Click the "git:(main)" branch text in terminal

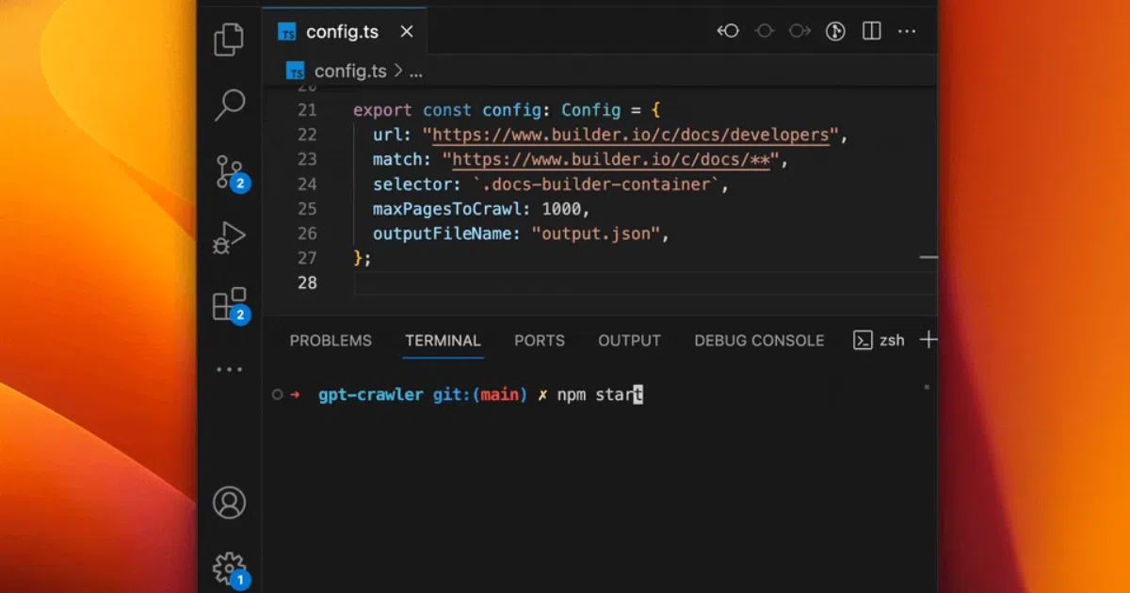coord(480,395)
